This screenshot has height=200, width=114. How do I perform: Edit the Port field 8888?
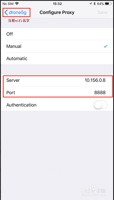[x=57, y=92]
